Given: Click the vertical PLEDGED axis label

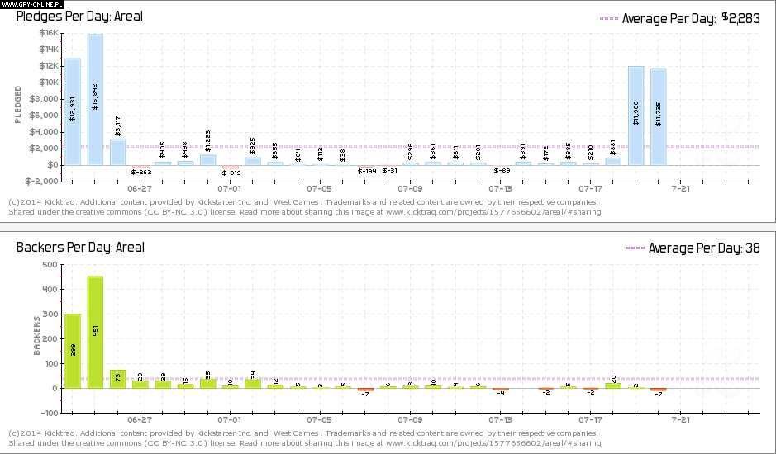Looking at the screenshot, I should coord(18,104).
